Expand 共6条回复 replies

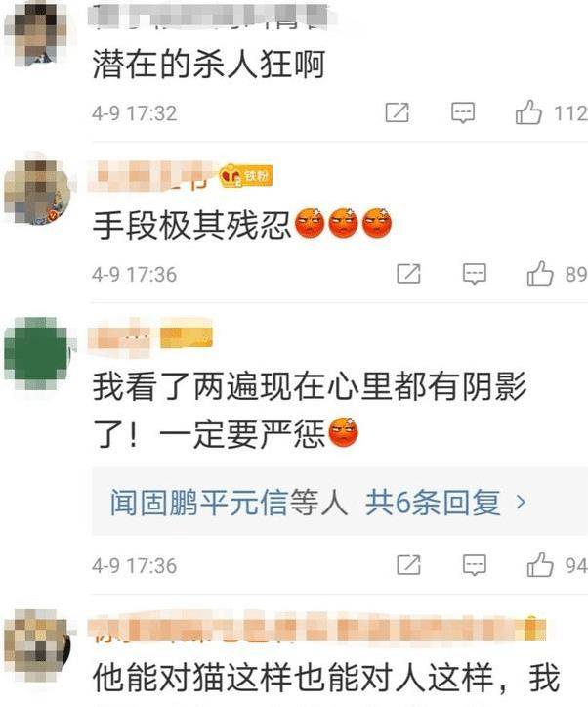[x=433, y=502]
